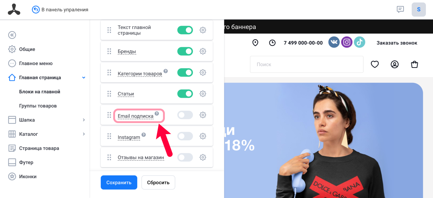
Task: Click the TikTok icon in header
Action: tap(359, 42)
